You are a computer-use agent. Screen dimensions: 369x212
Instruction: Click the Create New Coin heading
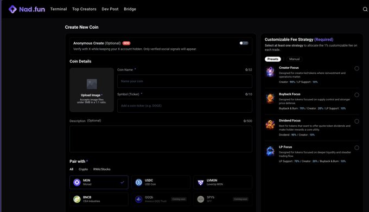[x=81, y=27]
